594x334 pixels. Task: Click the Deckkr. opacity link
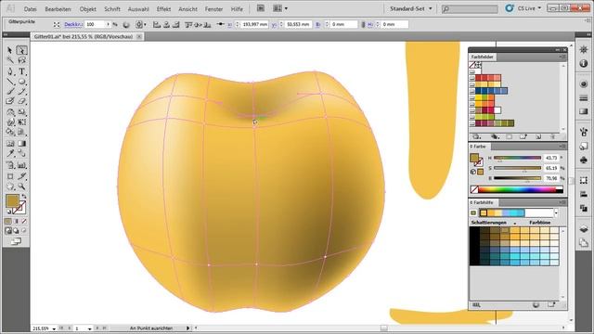pyautogui.click(x=73, y=25)
